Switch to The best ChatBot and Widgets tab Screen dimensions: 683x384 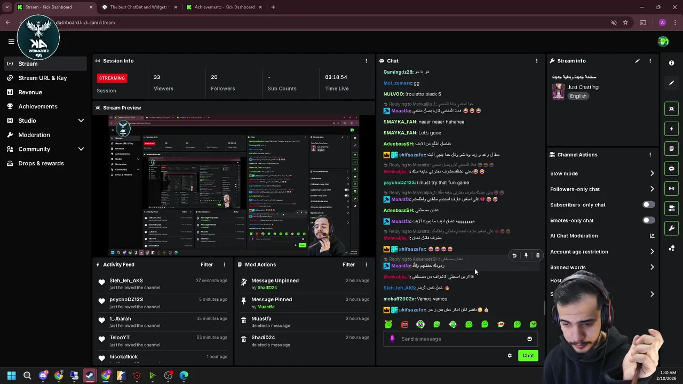click(139, 7)
